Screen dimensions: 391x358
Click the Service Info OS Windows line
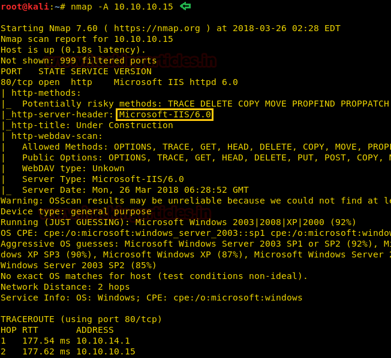point(151,298)
